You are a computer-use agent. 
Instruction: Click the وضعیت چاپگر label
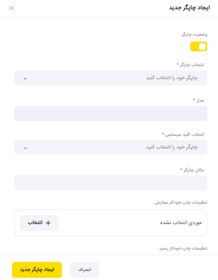pyautogui.click(x=194, y=35)
